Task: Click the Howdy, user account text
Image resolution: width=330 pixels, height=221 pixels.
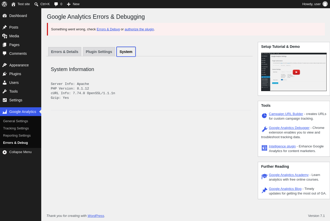Action: (311, 4)
